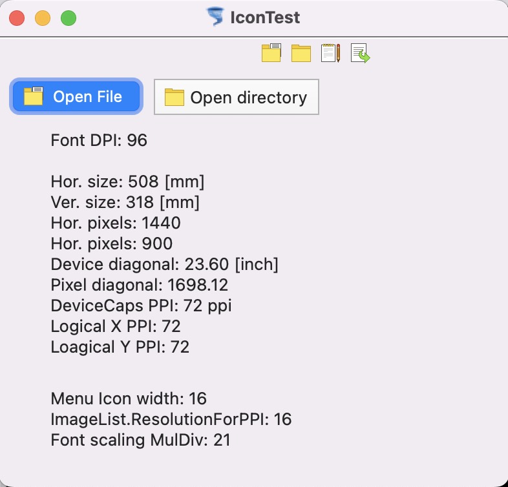Click the Device diagonal: 23.60 [inch] text

coord(164,265)
